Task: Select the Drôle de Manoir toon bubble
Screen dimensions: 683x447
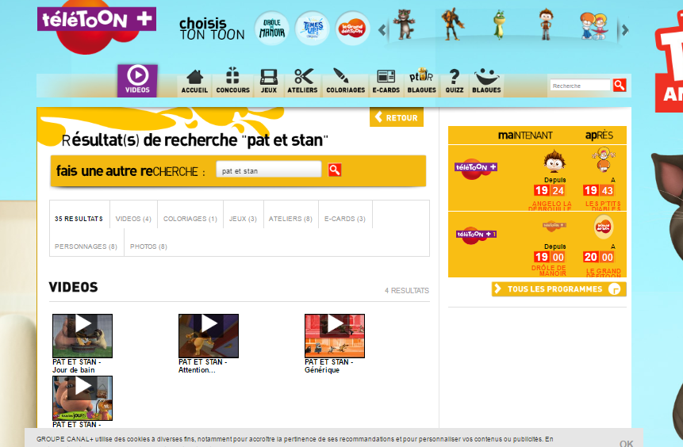Action: coord(272,29)
